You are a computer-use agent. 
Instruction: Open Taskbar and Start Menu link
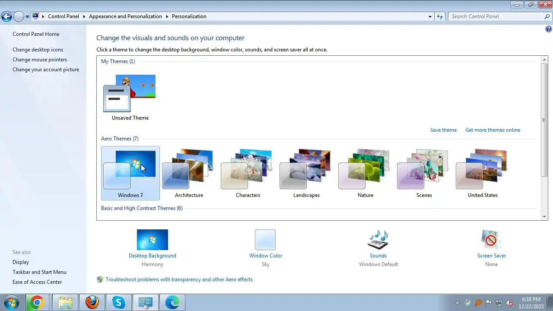pos(39,272)
